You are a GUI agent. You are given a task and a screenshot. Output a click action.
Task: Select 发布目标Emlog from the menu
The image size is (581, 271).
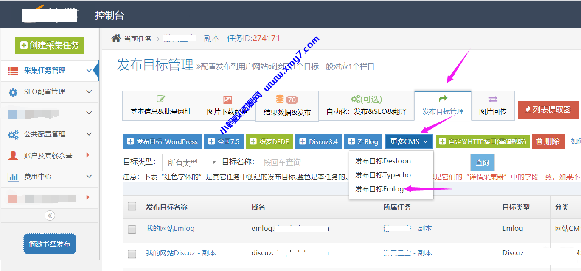(x=379, y=189)
